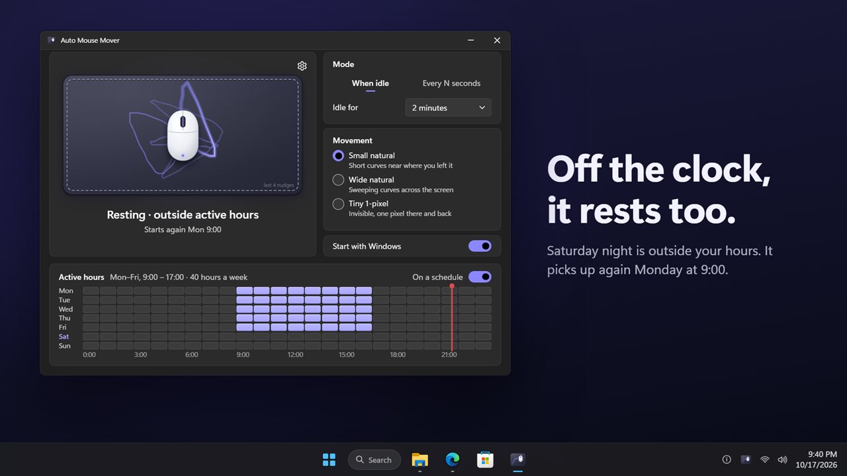This screenshot has height=476, width=847.
Task: Click the 18:00 label on the time axis
Action: 398,355
